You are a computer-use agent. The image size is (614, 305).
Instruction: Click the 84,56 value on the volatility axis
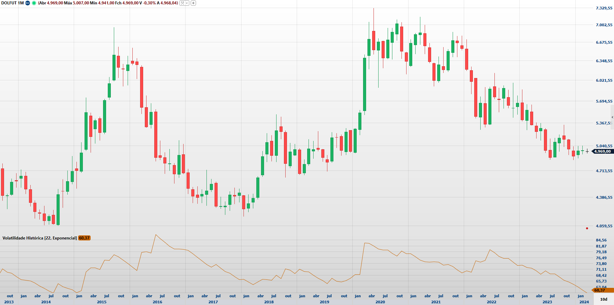(601, 240)
